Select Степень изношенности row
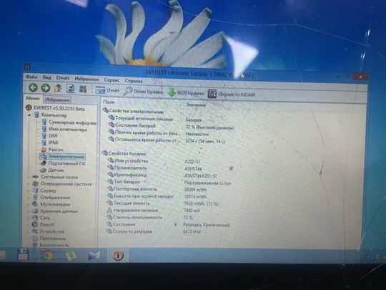The image size is (386, 290). click(149, 218)
